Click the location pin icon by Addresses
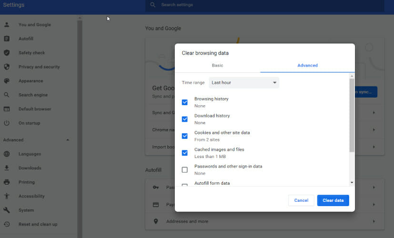Image resolution: width=394 pixels, height=238 pixels. click(x=156, y=221)
